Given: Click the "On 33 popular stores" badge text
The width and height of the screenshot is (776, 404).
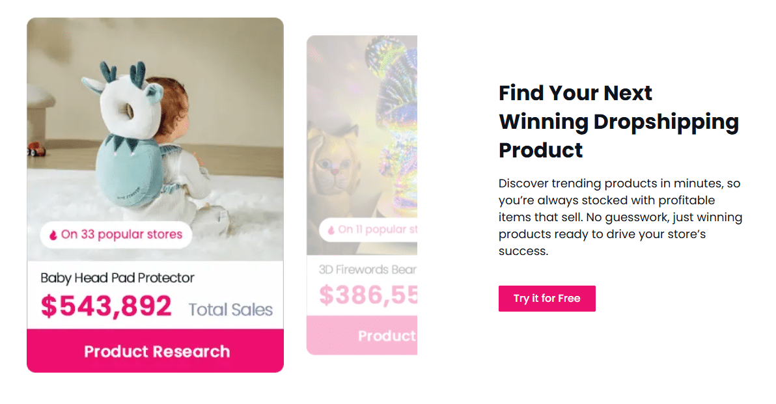Looking at the screenshot, I should click(x=122, y=234).
